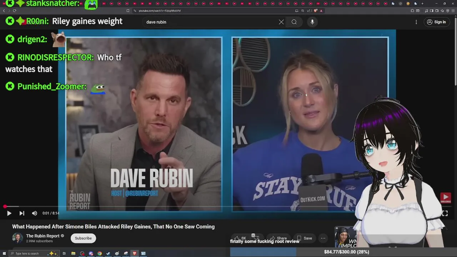Open Brave Wallet icon
Image resolution: width=457 pixels, height=257 pixels.
(x=437, y=11)
